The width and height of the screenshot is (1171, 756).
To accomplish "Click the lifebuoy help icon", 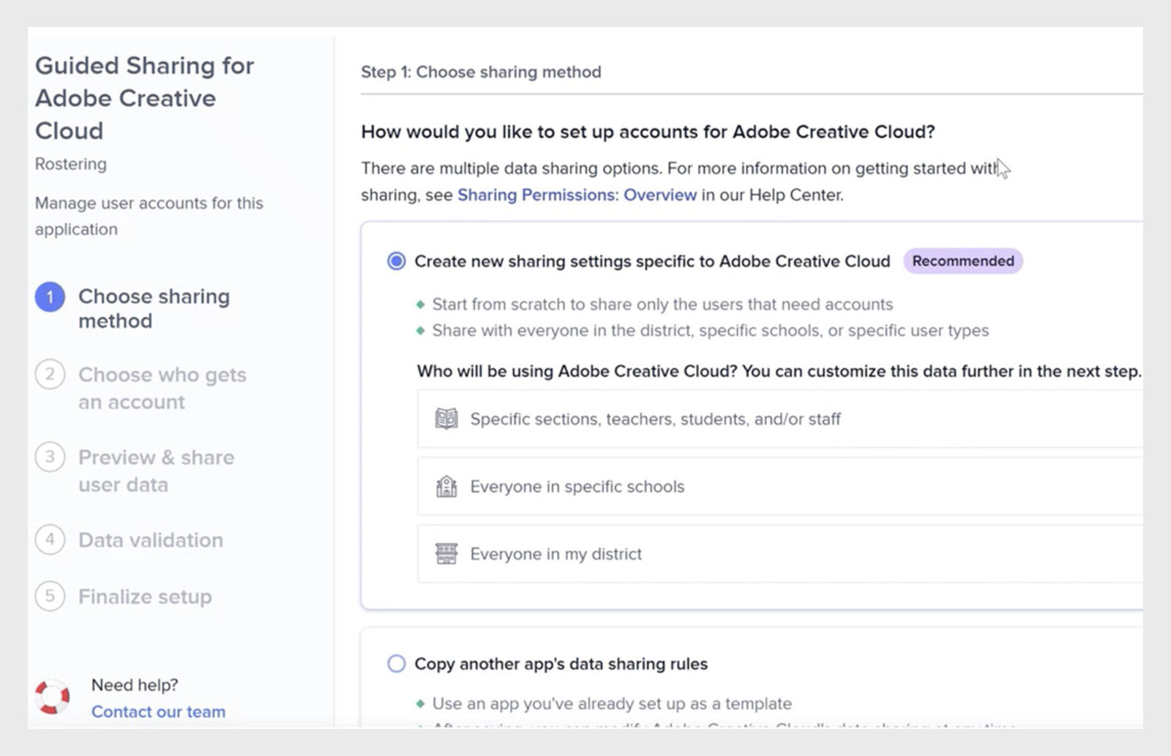I will point(53,697).
